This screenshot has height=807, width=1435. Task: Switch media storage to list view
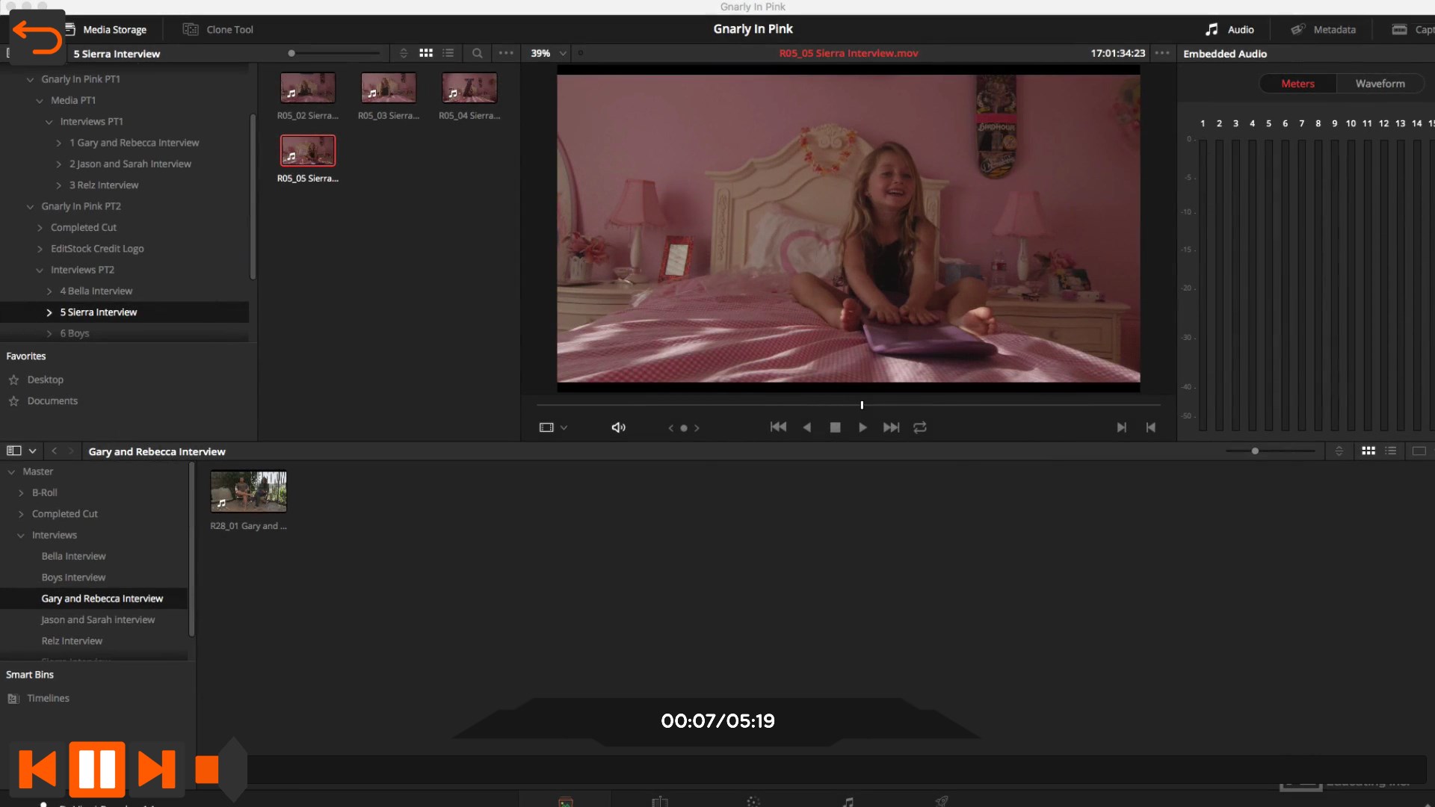coord(448,53)
